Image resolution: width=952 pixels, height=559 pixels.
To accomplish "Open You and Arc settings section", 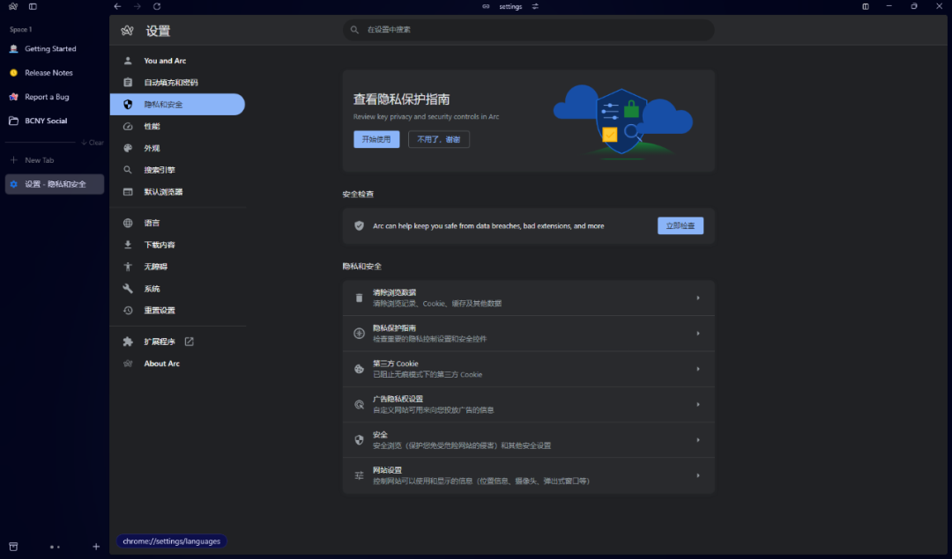I will pos(177,61).
